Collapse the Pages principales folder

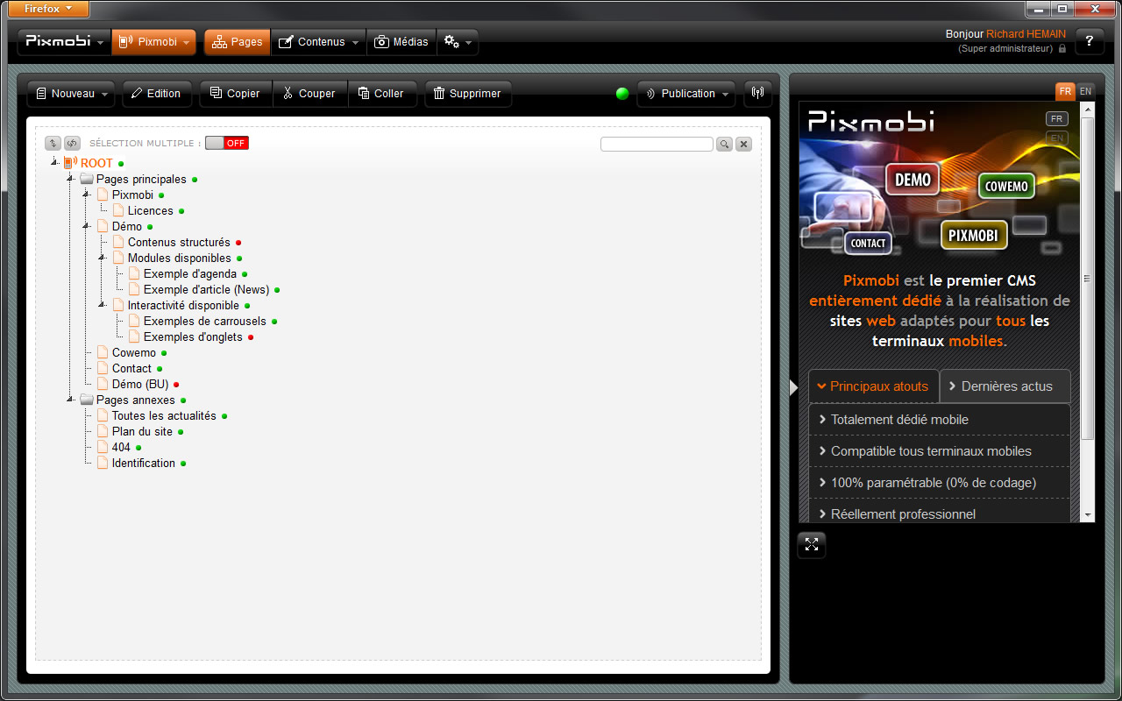[x=70, y=178]
